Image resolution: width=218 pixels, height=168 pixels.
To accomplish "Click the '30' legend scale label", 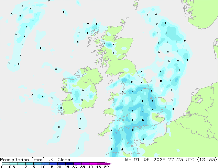I will pyautogui.click(x=75, y=167).
